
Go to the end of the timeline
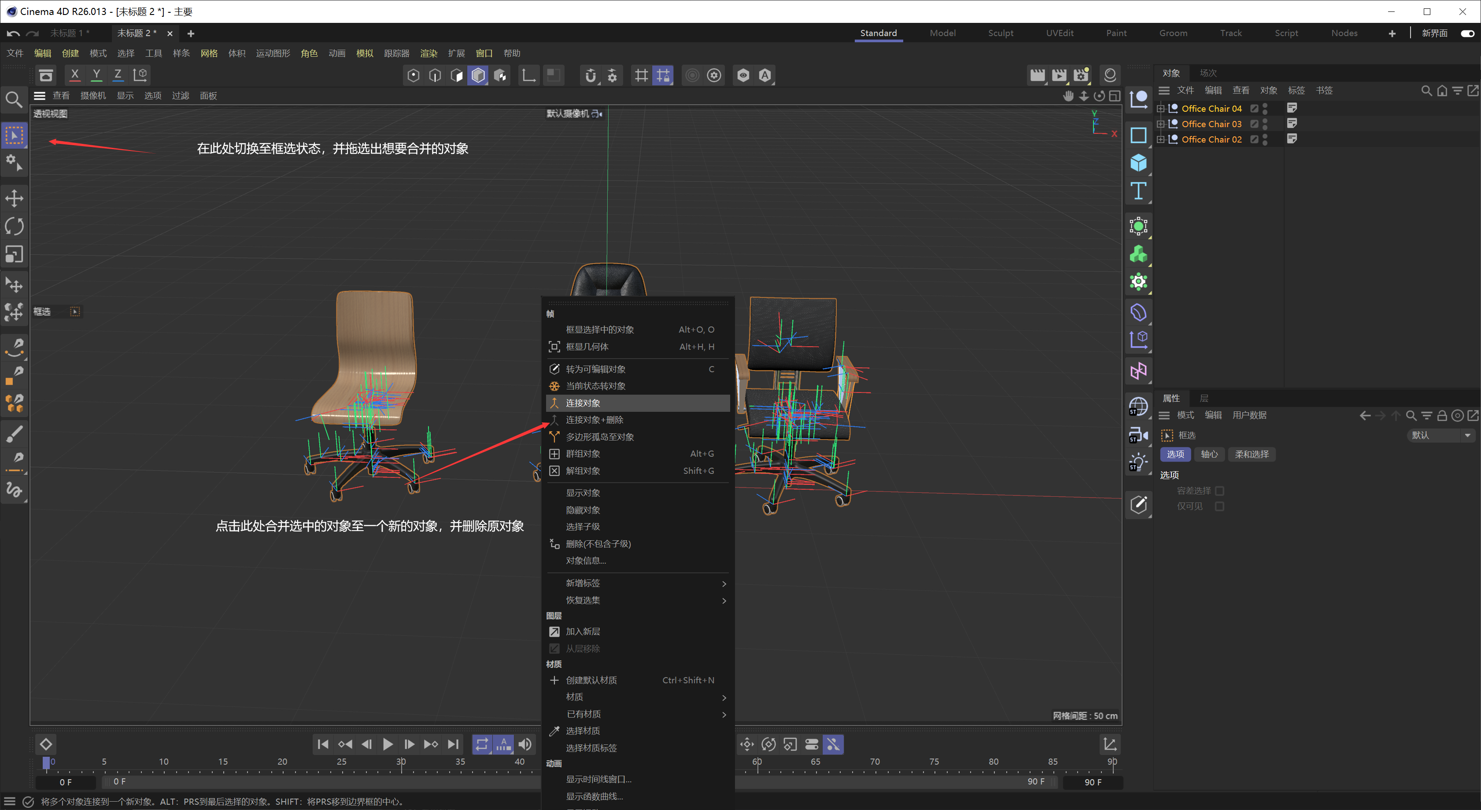(x=453, y=744)
